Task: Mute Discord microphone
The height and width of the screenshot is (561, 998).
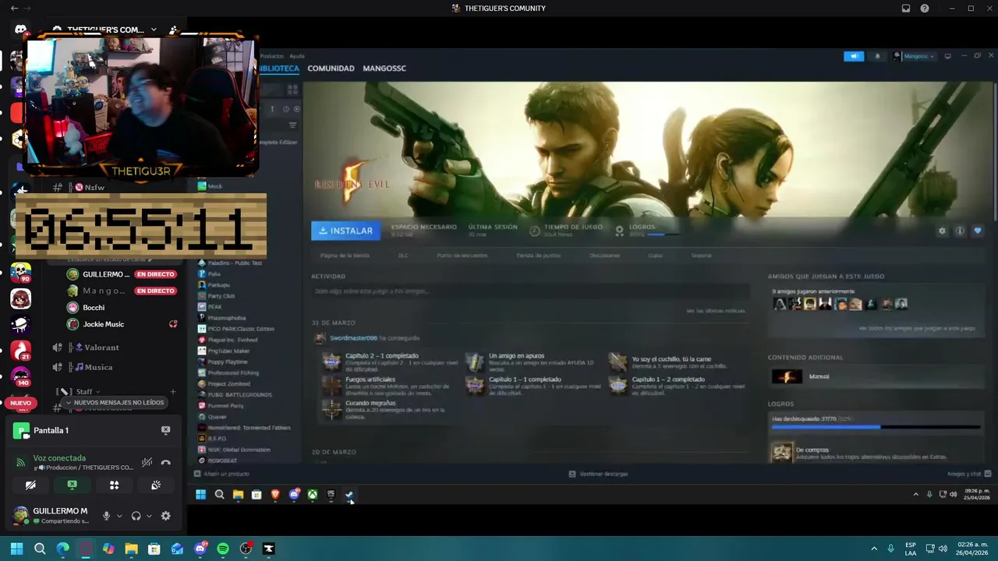Action: (107, 516)
